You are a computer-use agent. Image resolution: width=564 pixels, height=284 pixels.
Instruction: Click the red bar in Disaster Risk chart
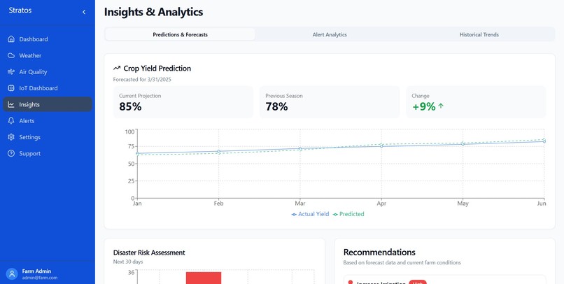pyautogui.click(x=204, y=277)
